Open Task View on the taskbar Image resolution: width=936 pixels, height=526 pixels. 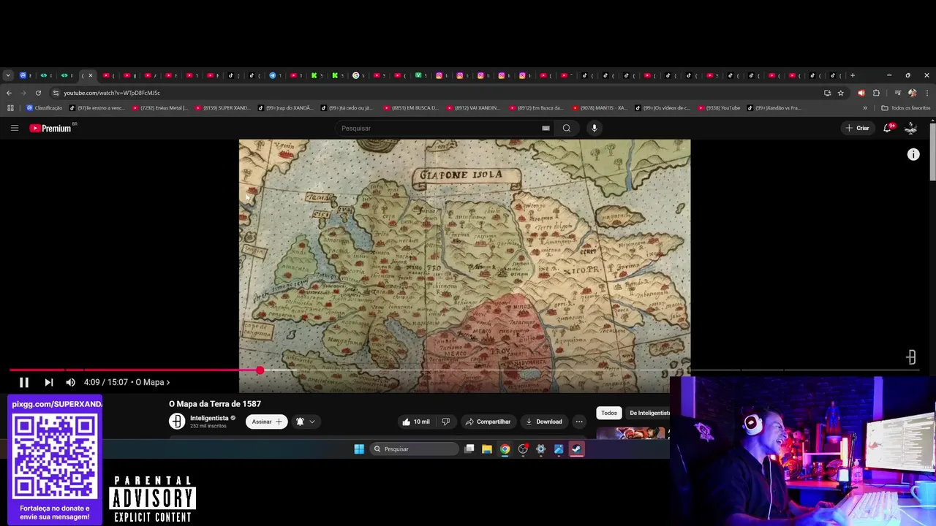(469, 449)
